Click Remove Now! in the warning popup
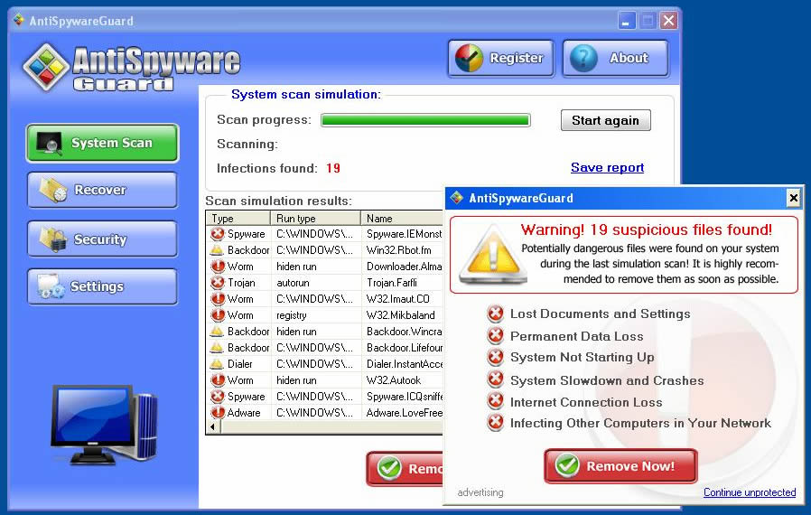811x515 pixels. [620, 466]
